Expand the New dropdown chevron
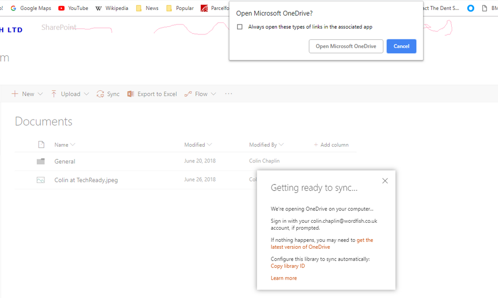498x298 pixels. [40, 94]
